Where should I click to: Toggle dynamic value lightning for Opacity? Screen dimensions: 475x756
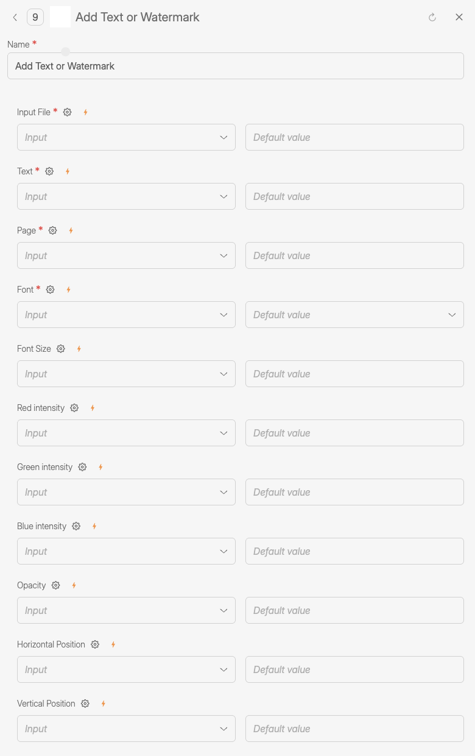pyautogui.click(x=74, y=585)
